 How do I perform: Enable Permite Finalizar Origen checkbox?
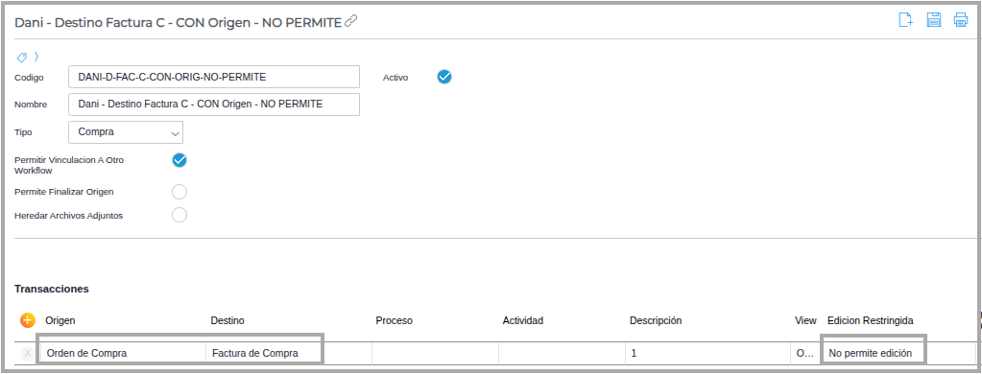pos(180,192)
